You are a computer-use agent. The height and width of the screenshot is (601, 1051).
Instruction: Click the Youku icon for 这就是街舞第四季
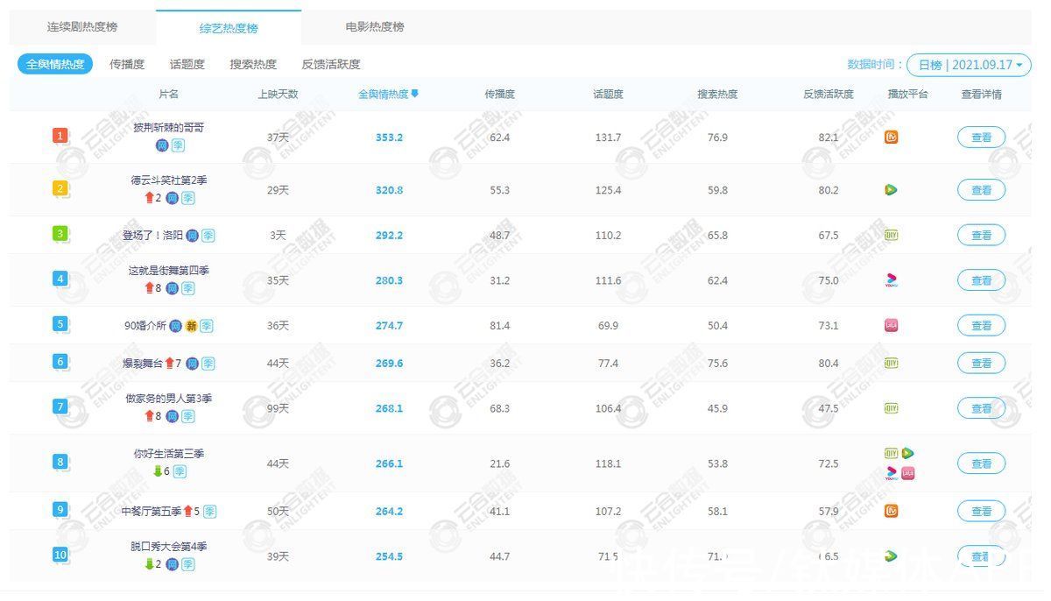click(x=891, y=280)
